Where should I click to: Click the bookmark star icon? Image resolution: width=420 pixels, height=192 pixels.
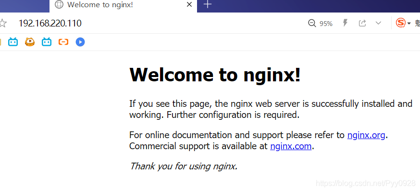[3, 23]
